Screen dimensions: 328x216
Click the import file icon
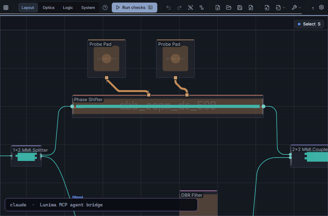coord(267,8)
